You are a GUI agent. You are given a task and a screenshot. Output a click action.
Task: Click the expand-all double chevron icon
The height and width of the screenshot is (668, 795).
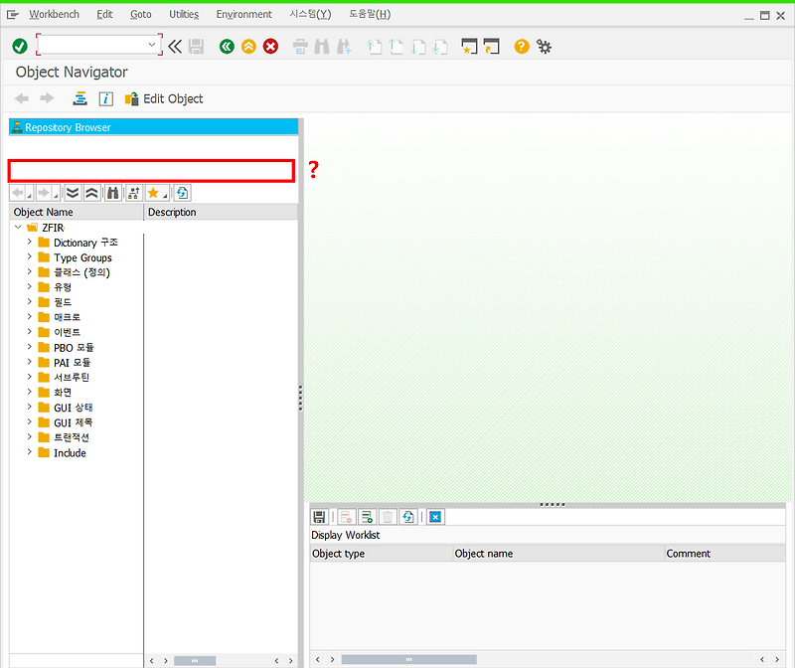click(71, 192)
